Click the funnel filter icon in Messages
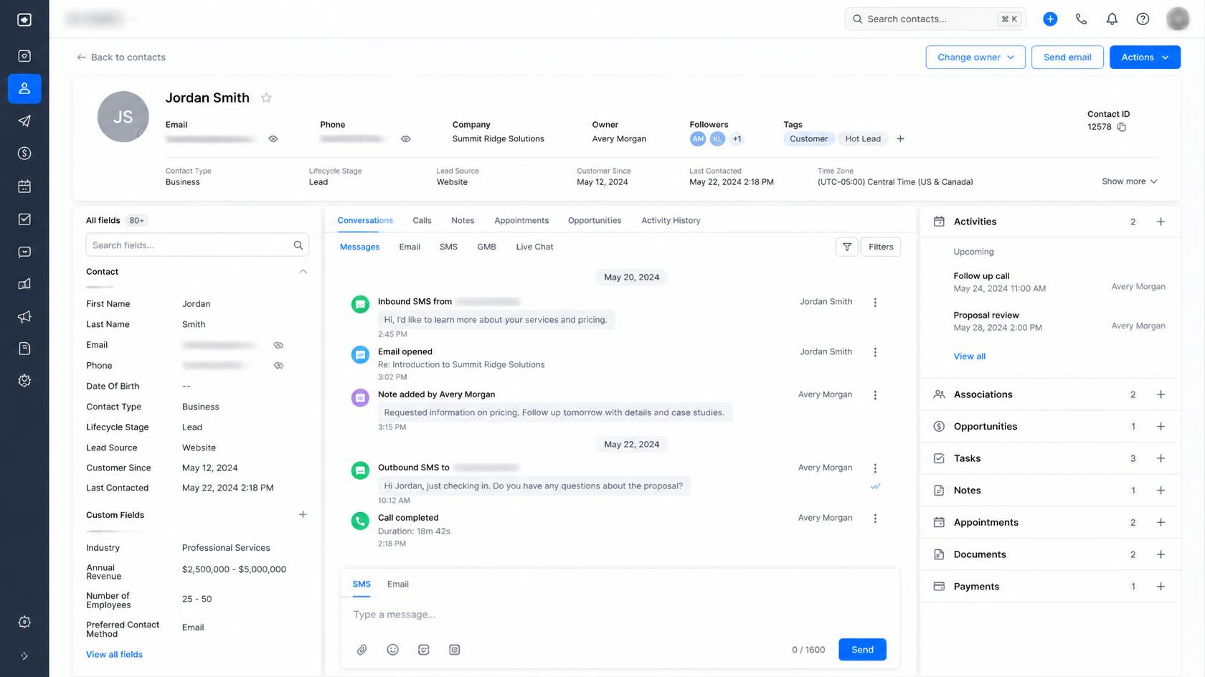The width and height of the screenshot is (1205, 677). point(847,247)
